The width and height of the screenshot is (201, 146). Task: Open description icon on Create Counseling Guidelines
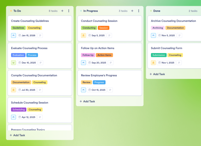pos(40,35)
